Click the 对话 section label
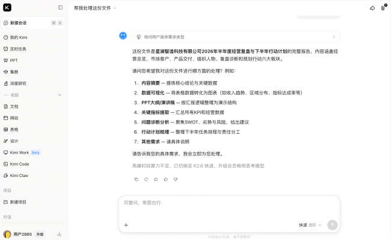Image resolution: width=391 pixels, height=240 pixels. click(7, 217)
